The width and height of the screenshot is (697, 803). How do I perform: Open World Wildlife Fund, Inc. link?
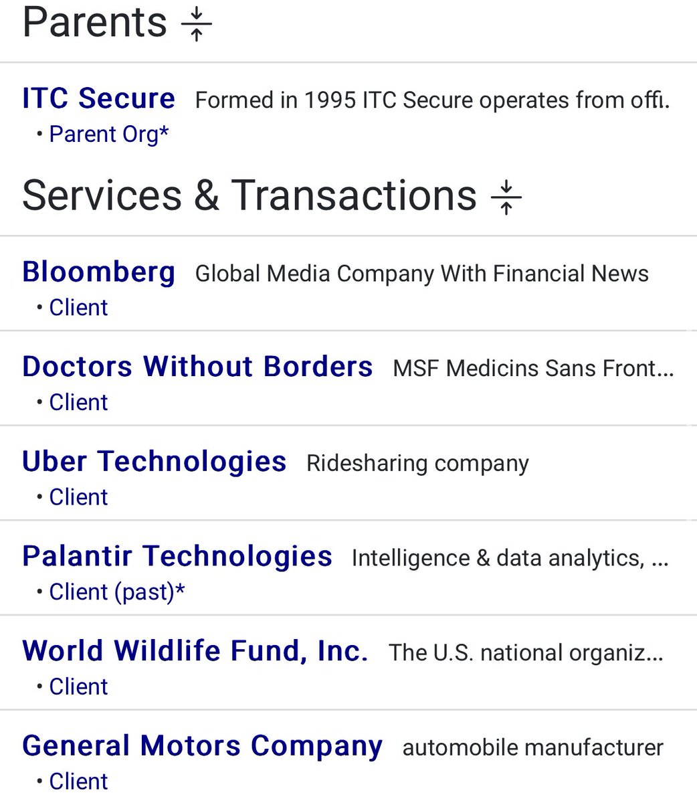click(195, 651)
